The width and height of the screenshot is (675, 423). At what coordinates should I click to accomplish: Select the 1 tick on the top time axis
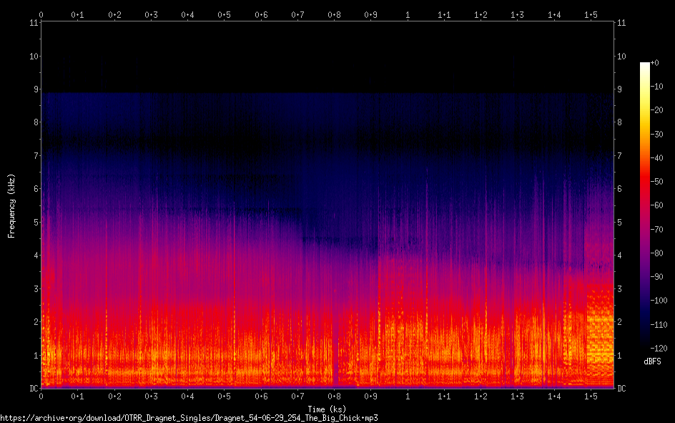tap(408, 14)
